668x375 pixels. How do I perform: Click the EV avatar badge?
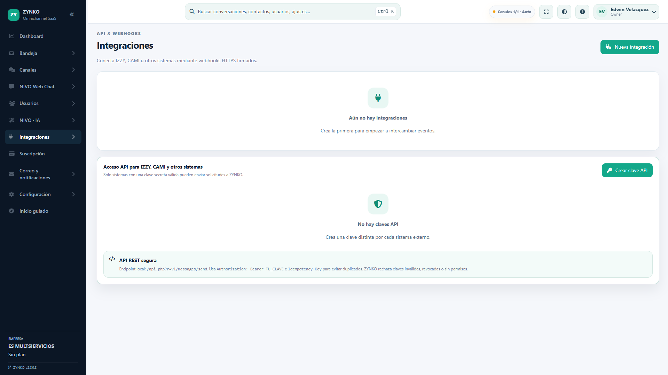pyautogui.click(x=602, y=12)
